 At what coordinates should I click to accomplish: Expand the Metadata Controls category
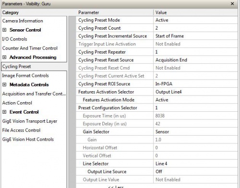pos(4,84)
